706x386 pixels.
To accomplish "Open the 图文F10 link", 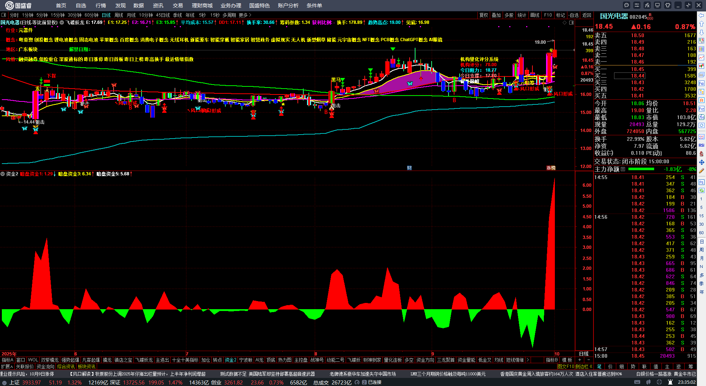I will coord(566,367).
